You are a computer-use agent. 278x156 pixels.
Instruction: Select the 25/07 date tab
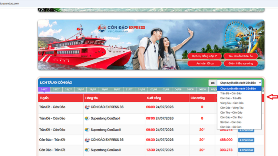pyautogui.click(x=56, y=90)
